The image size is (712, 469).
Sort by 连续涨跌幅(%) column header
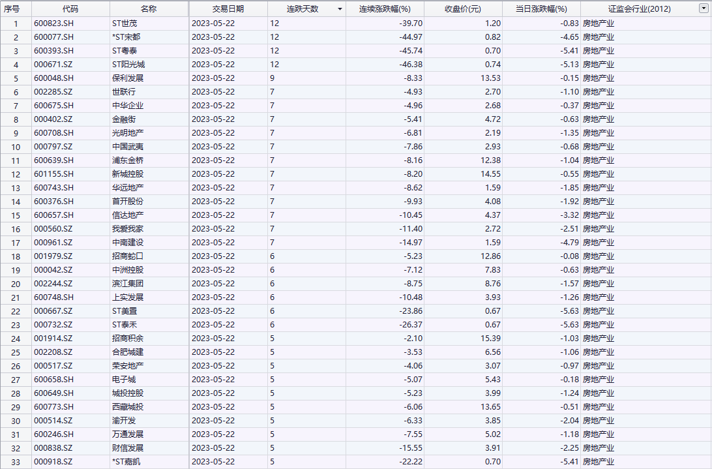tap(385, 9)
